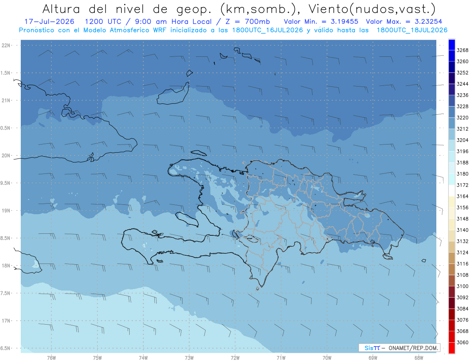
Task: Click the '3196' colorbar value
Action: pyautogui.click(x=462, y=152)
